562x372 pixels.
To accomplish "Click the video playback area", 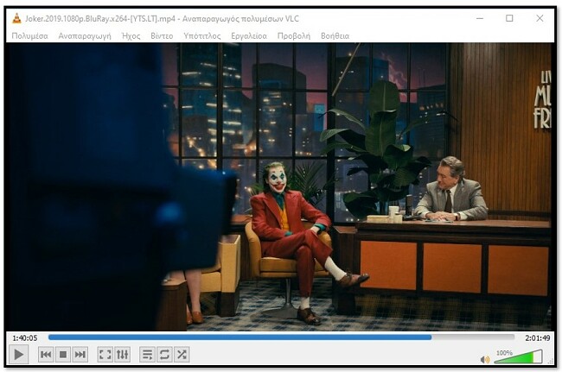I will tap(280, 186).
